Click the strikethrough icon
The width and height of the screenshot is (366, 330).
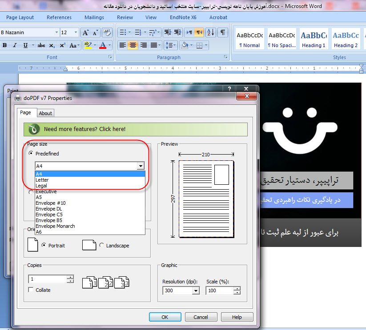coord(41,45)
